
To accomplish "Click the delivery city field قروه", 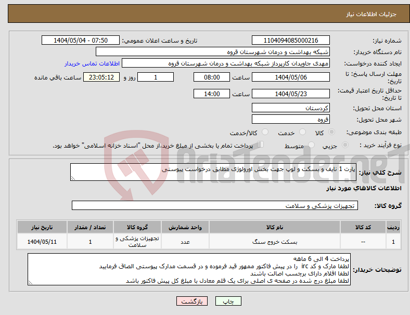I will (x=291, y=120).
